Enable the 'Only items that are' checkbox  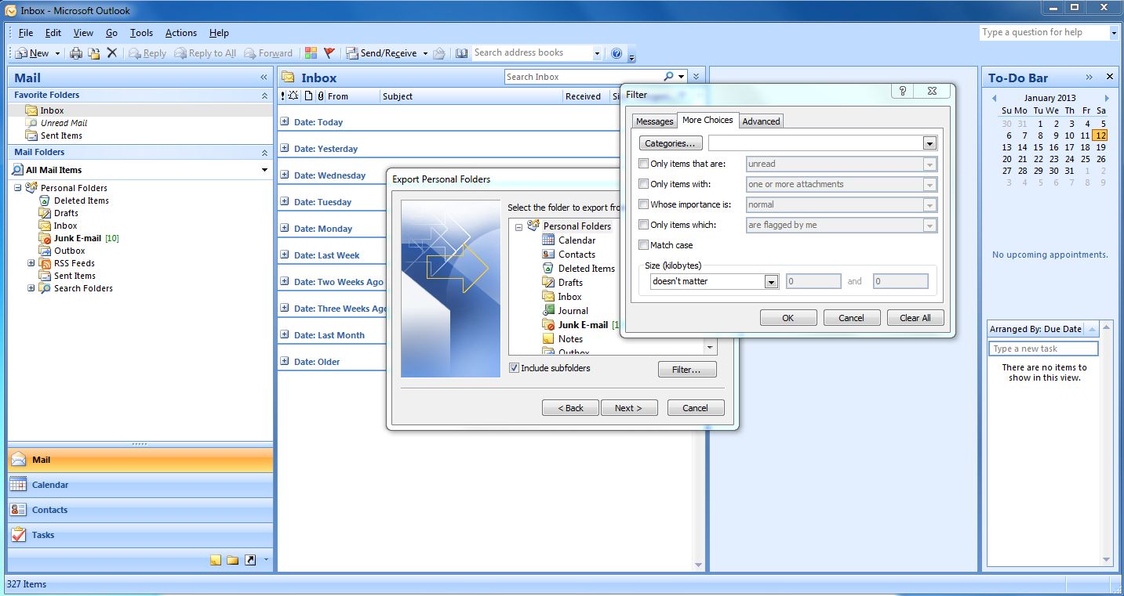pyautogui.click(x=644, y=164)
